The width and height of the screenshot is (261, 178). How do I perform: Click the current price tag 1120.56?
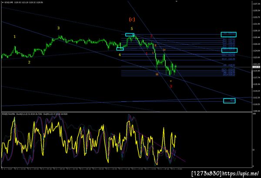click(x=256, y=67)
